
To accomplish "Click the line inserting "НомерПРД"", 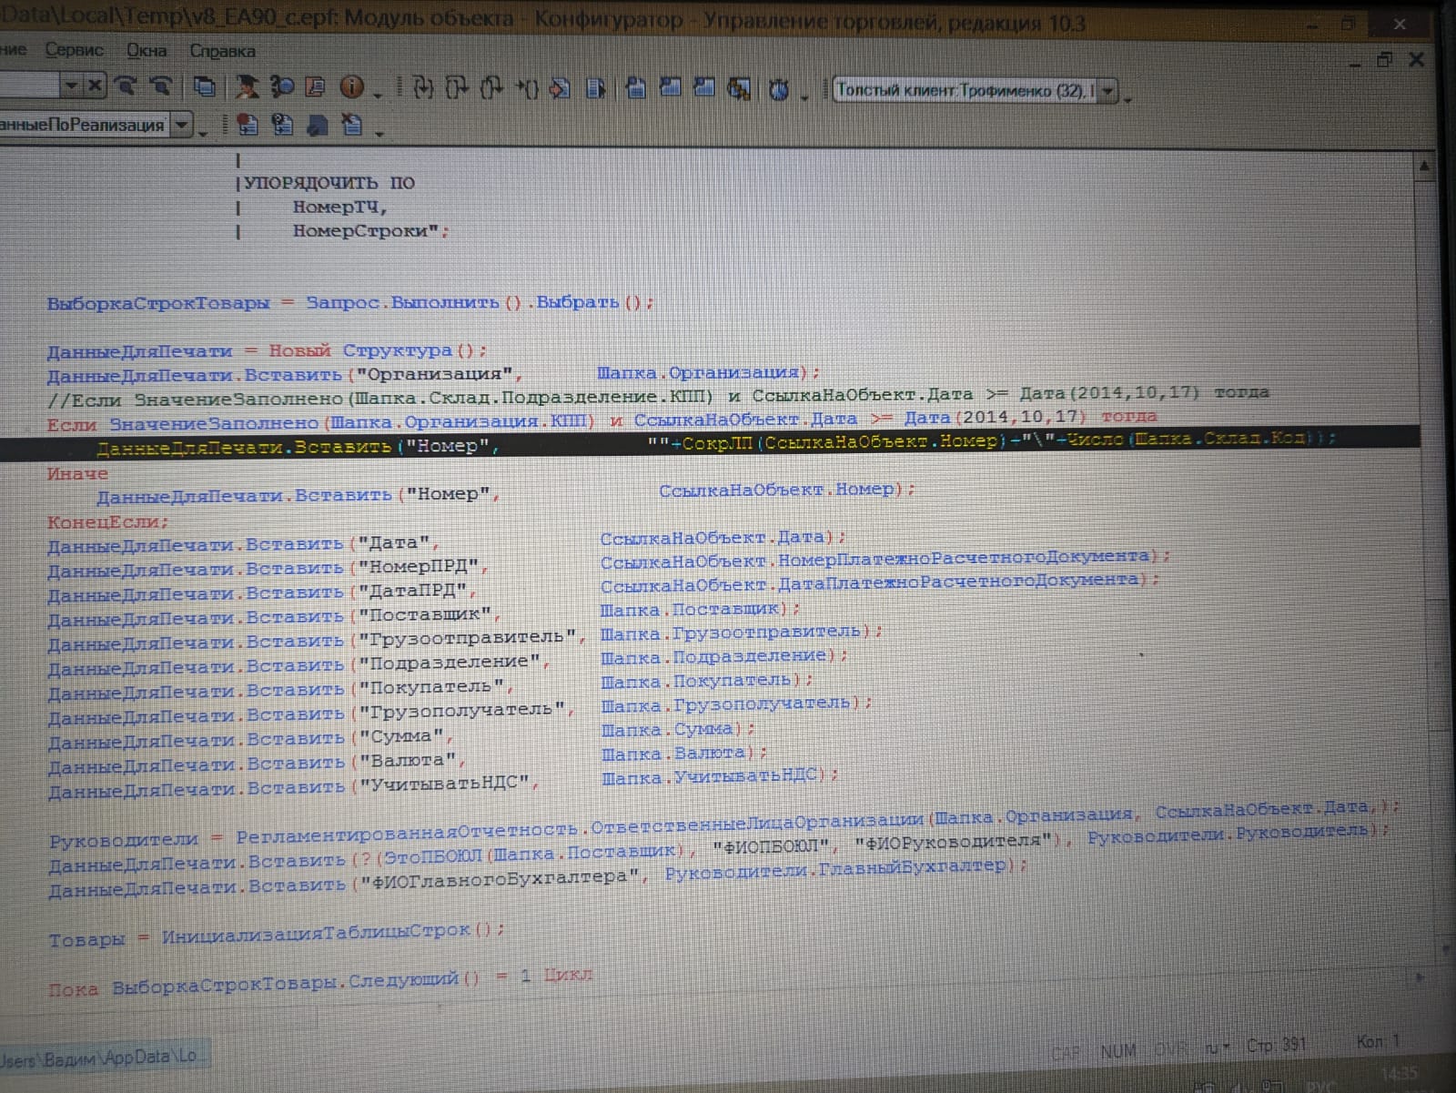I will pyautogui.click(x=608, y=562).
